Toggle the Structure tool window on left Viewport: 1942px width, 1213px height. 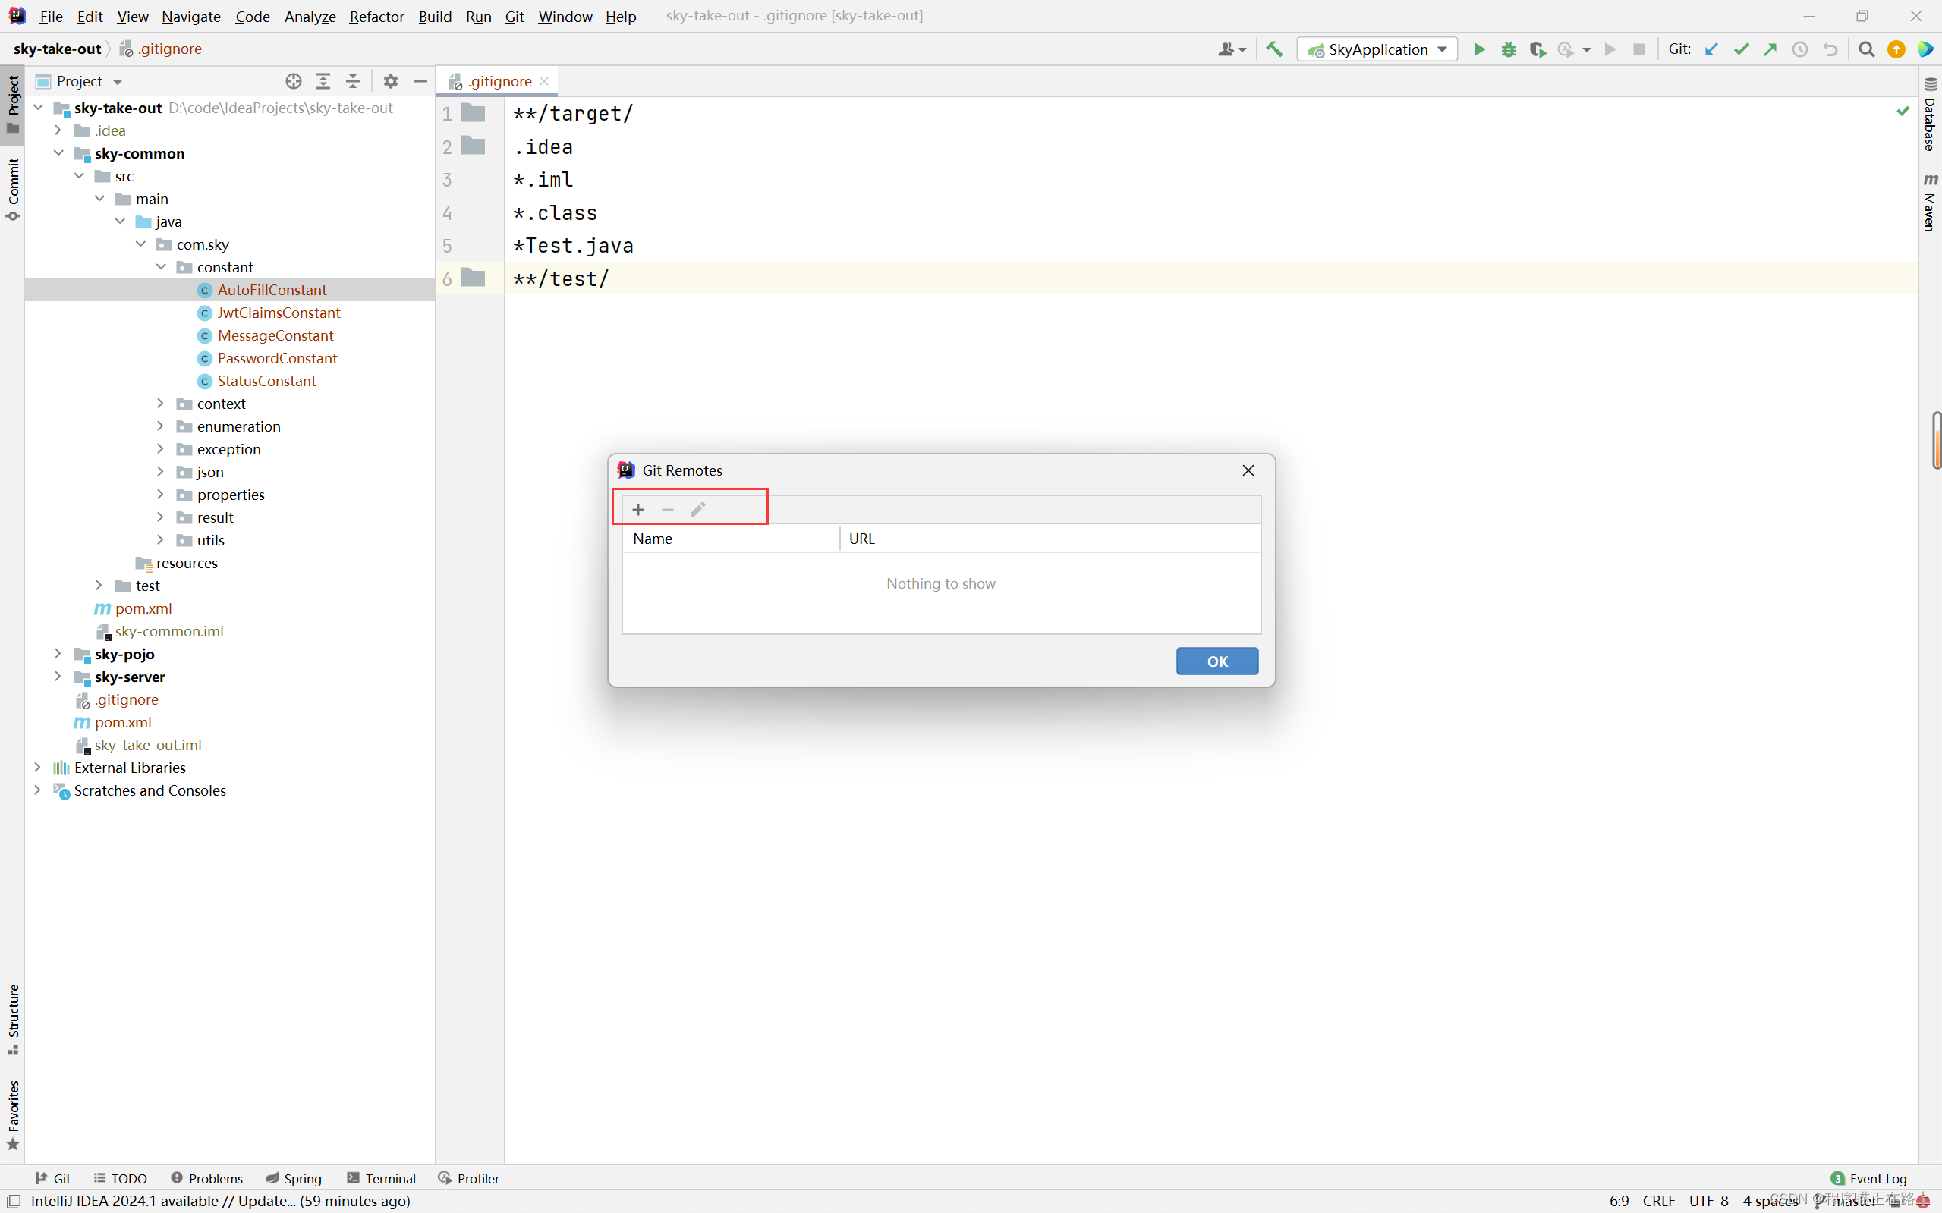[13, 1019]
